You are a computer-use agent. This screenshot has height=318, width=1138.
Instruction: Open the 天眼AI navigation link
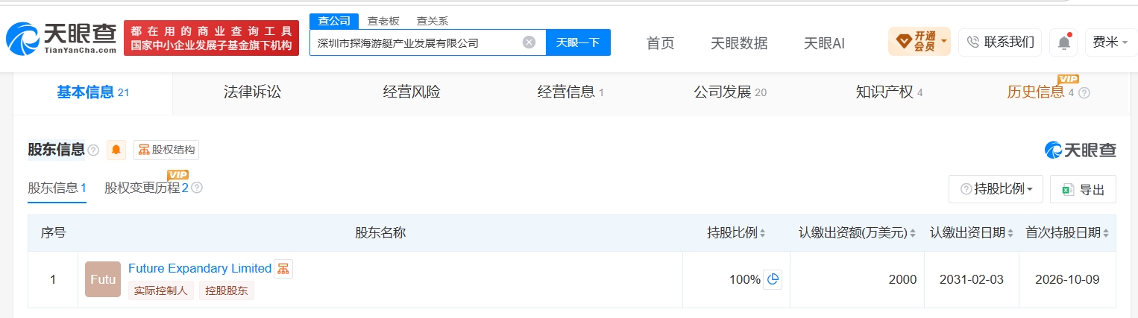point(824,43)
